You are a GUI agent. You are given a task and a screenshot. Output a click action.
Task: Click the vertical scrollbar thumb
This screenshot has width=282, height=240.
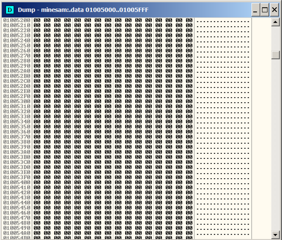275,55
